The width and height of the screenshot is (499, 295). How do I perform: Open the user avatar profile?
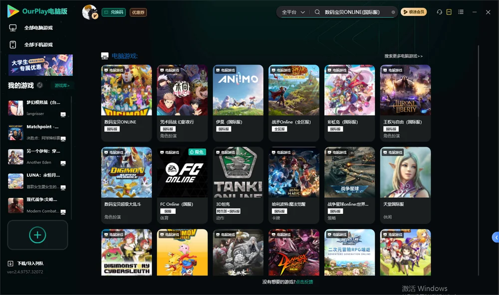[90, 12]
